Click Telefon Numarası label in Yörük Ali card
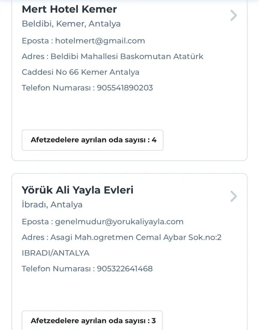The image size is (259, 330). [x=56, y=268]
